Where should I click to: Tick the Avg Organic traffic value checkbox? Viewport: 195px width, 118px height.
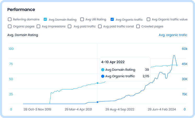[148, 19]
